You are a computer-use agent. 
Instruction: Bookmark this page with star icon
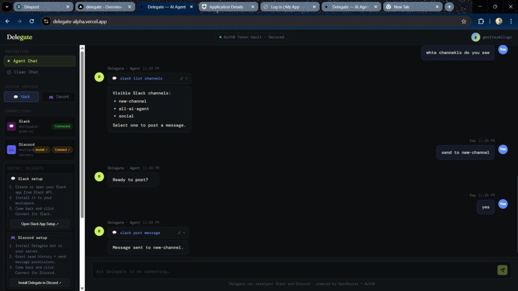(464, 21)
